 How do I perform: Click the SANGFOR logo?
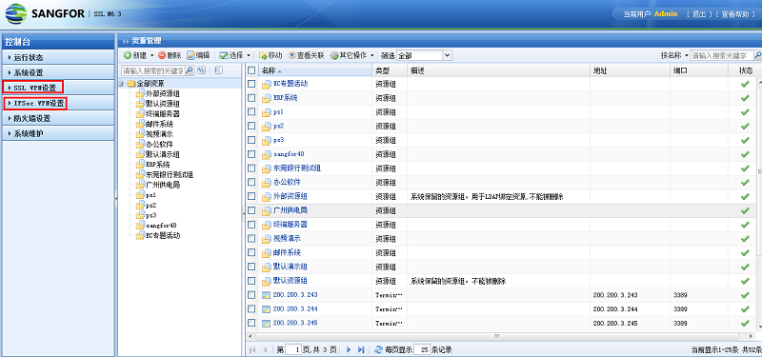[x=45, y=13]
